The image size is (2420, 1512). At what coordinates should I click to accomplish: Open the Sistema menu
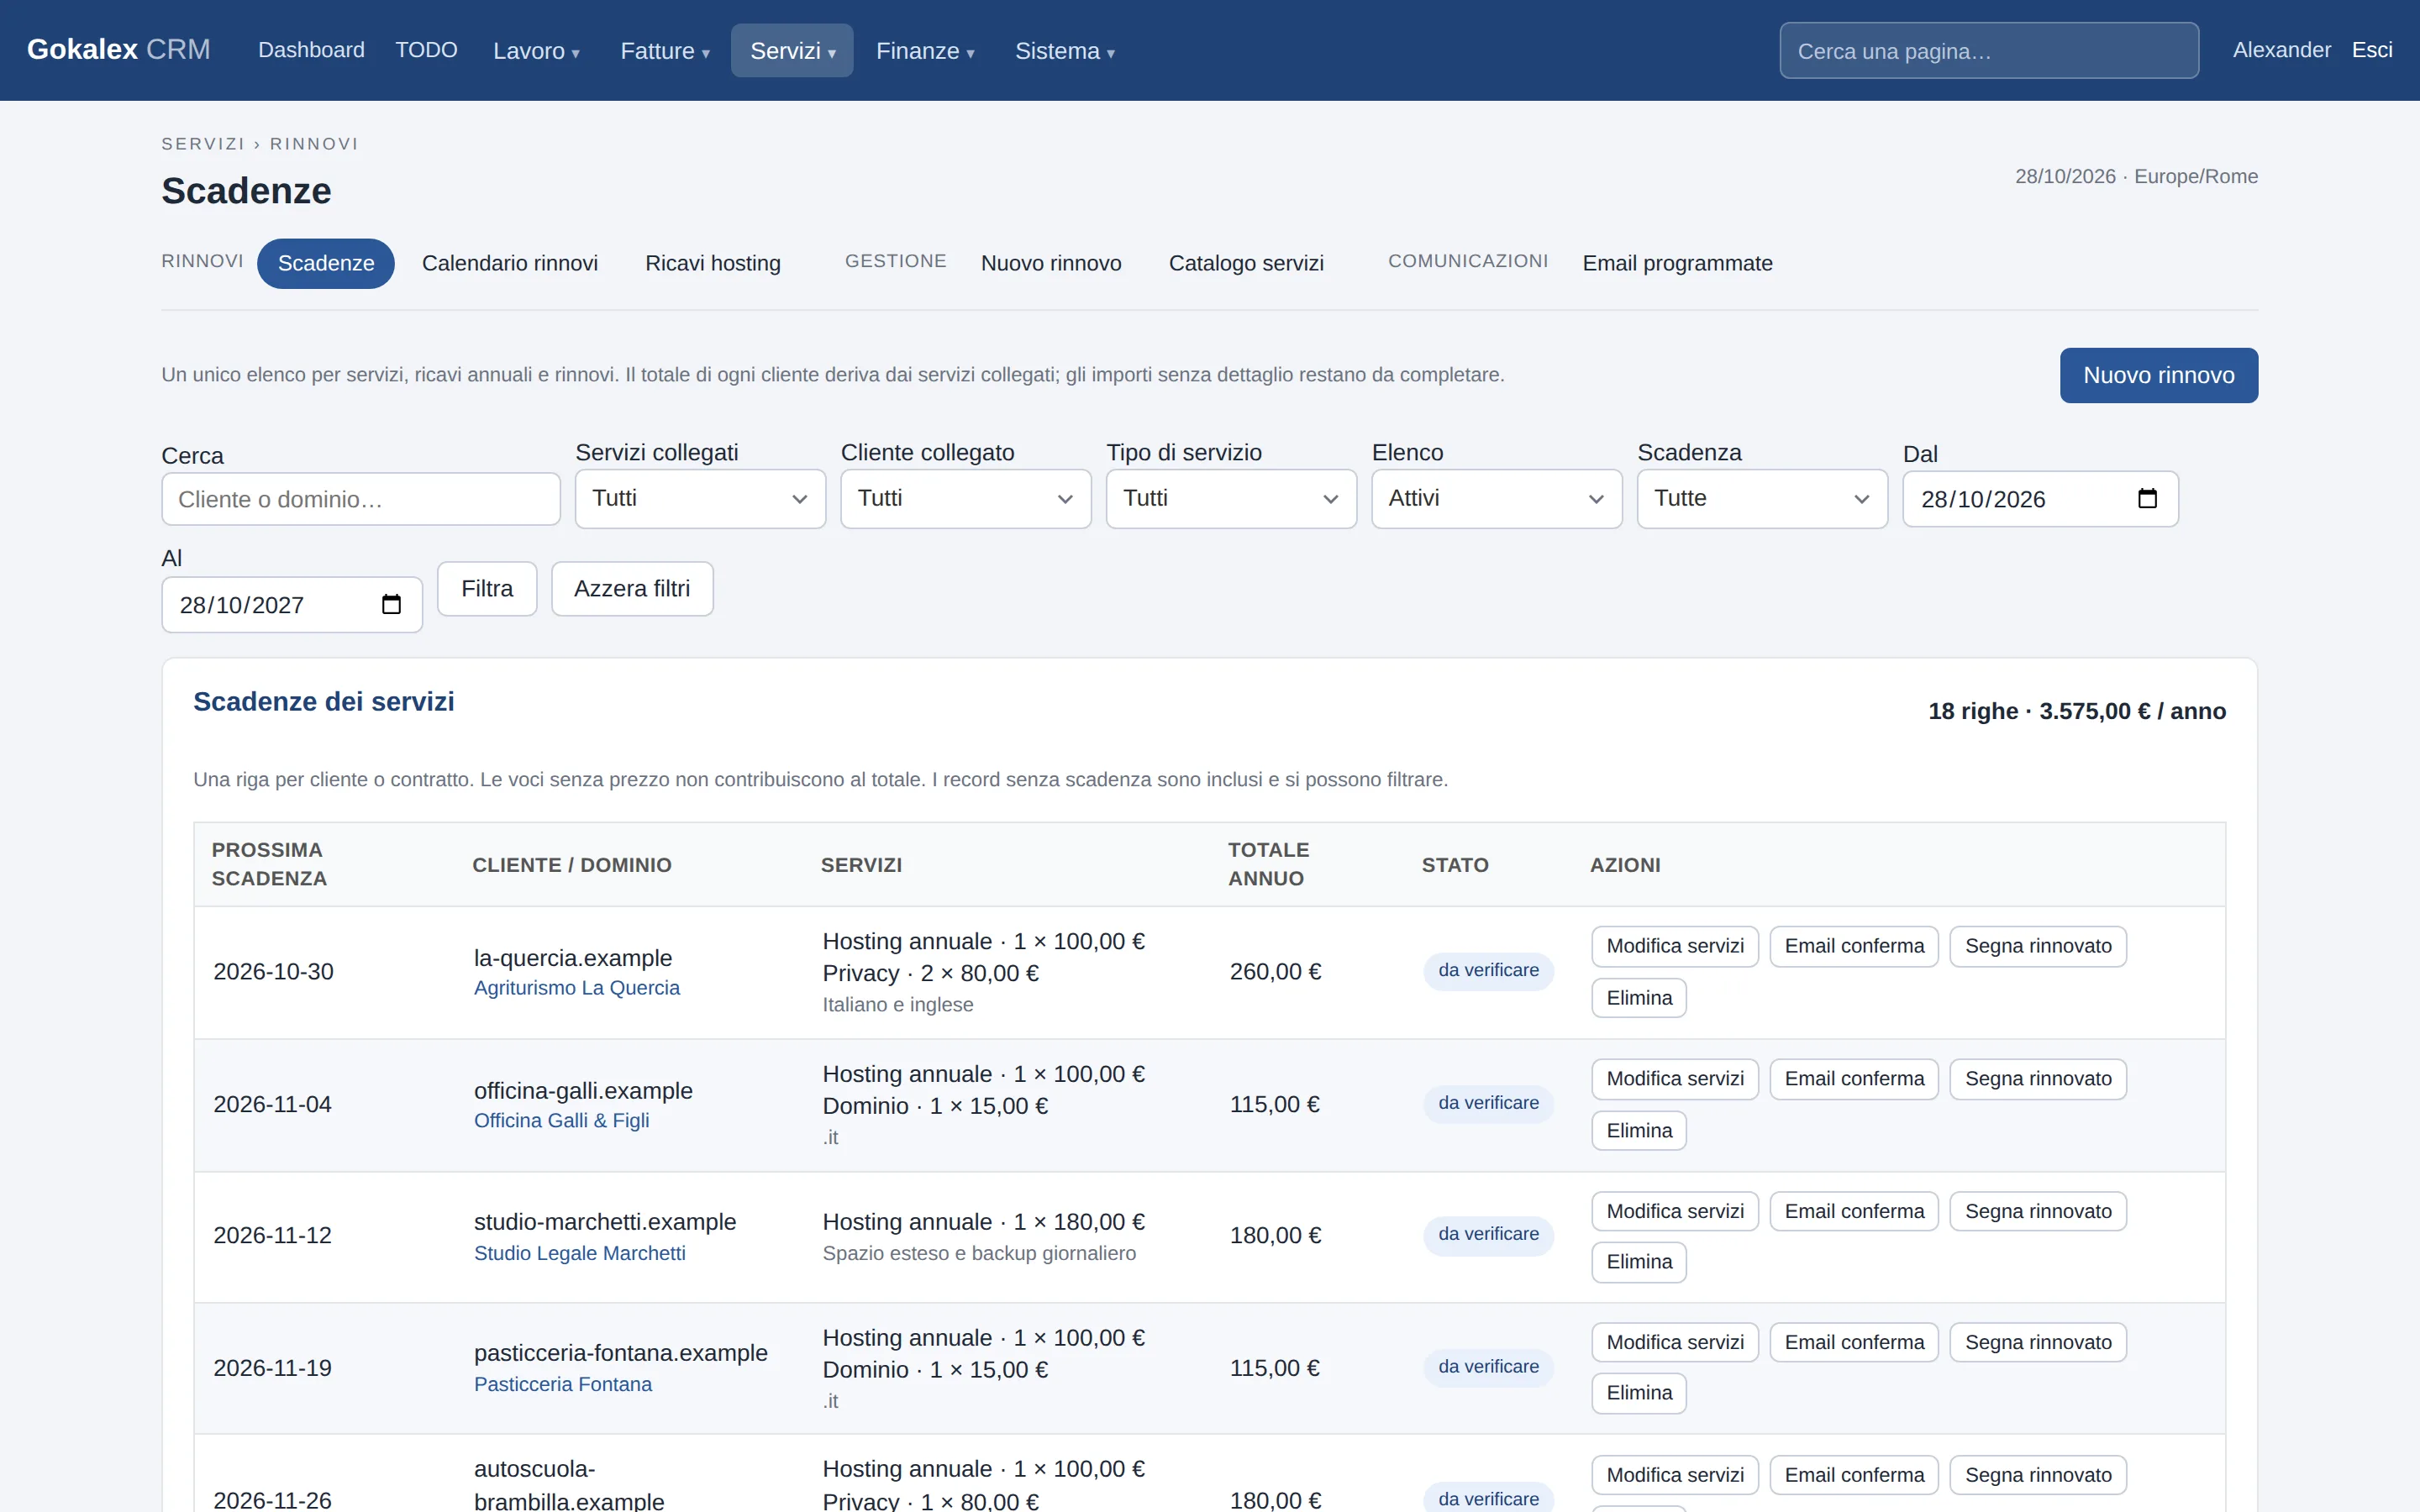click(x=1064, y=50)
